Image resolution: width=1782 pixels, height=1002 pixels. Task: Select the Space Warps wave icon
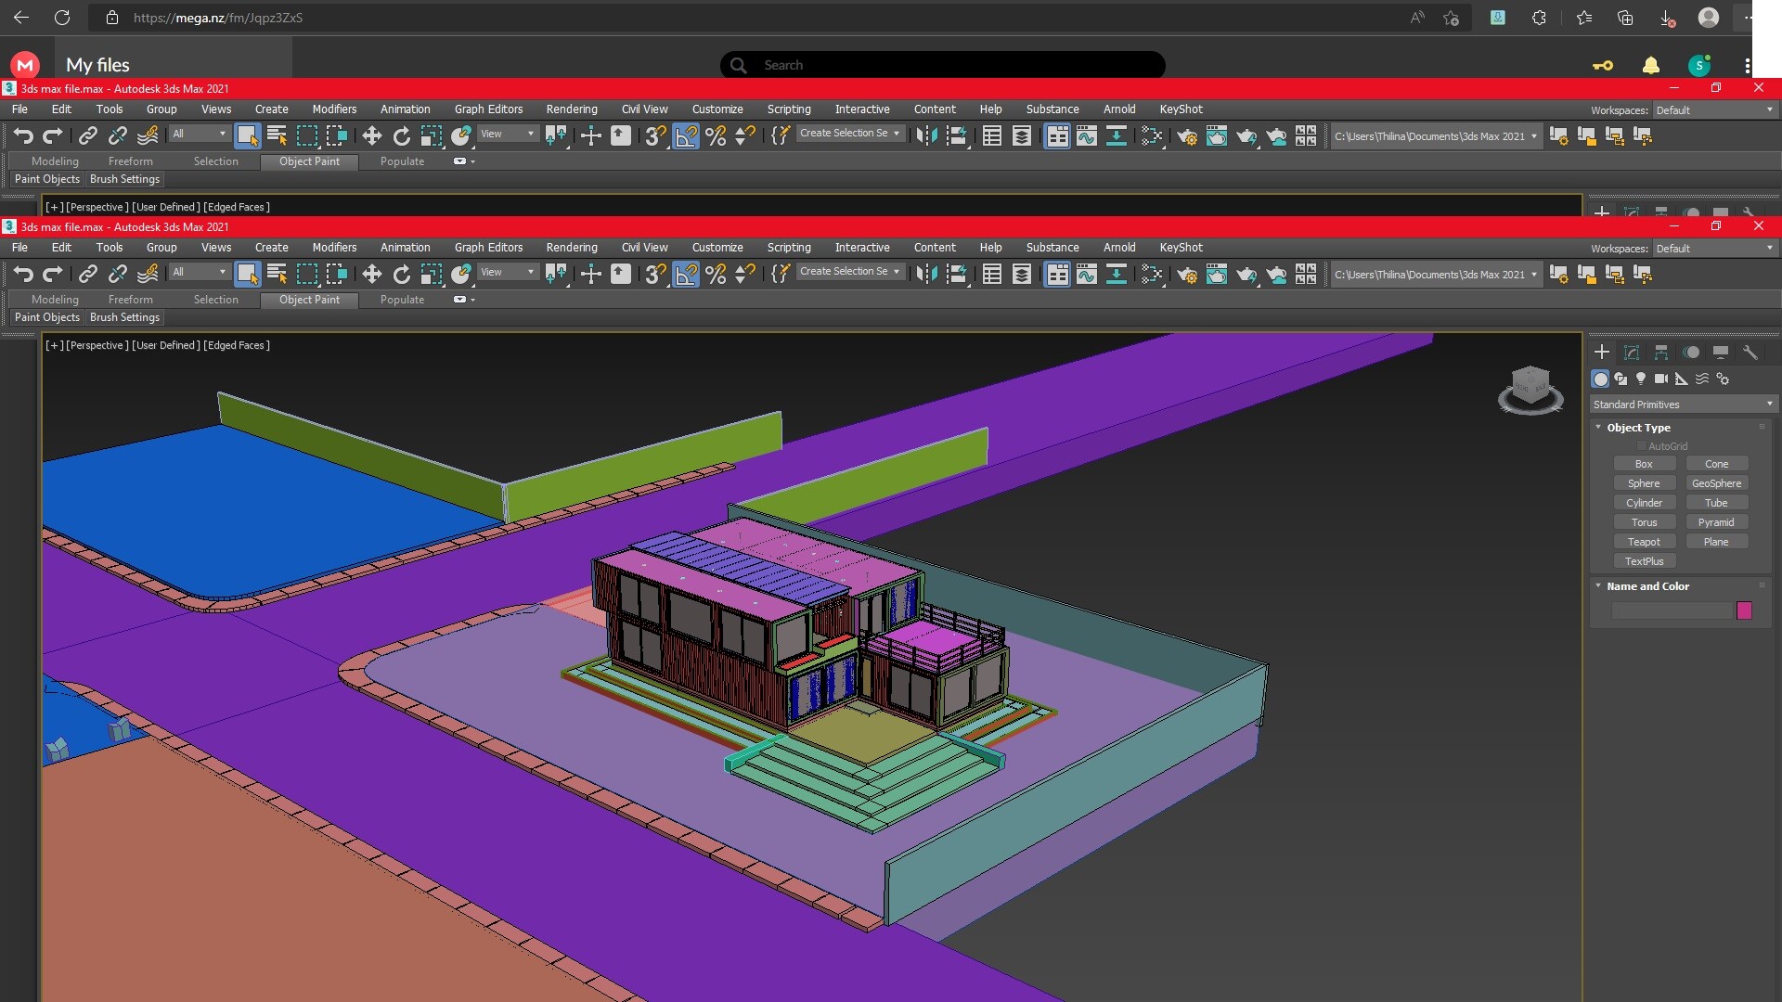1702,379
